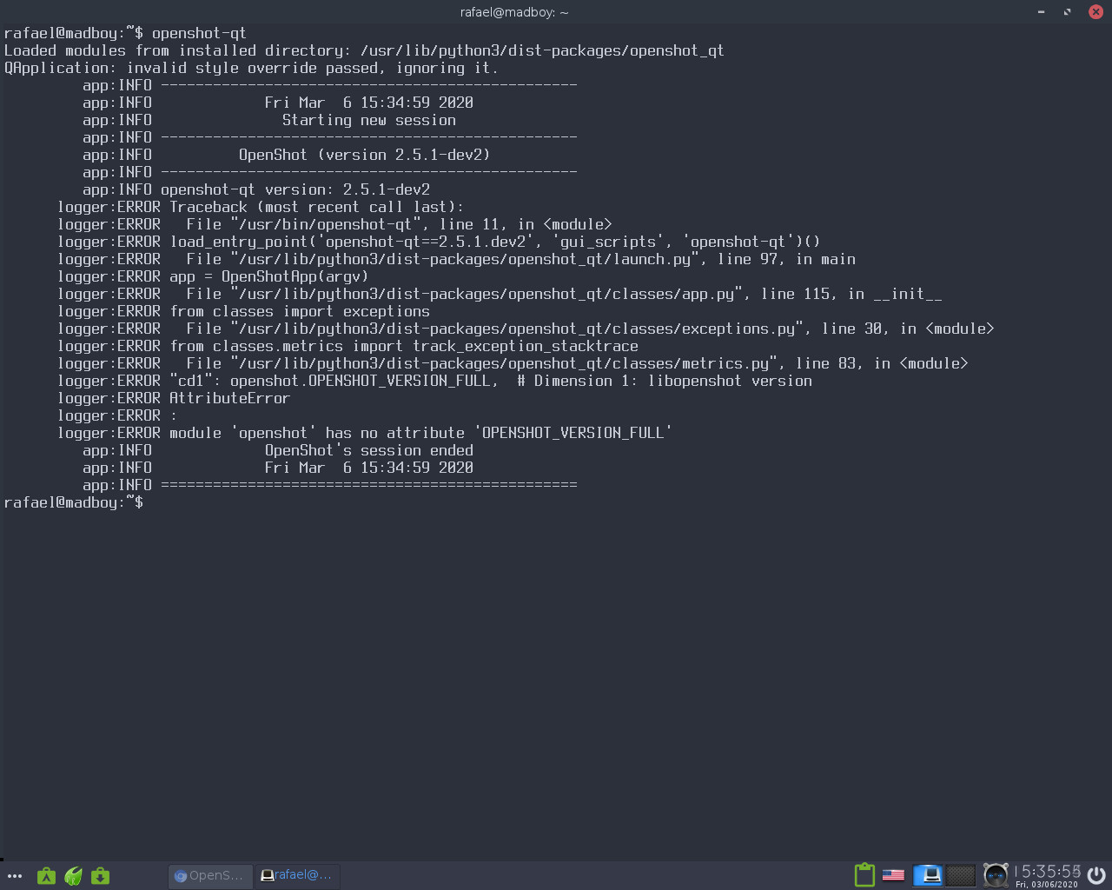This screenshot has width=1112, height=890.
Task: Open the green leaf Midori browser launcher
Action: click(74, 875)
